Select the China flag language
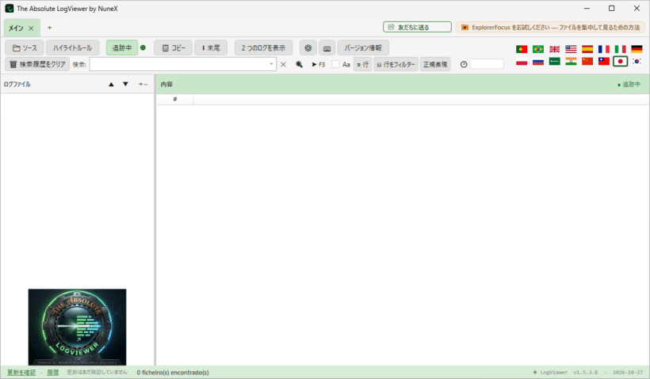650x379 pixels. coord(587,62)
